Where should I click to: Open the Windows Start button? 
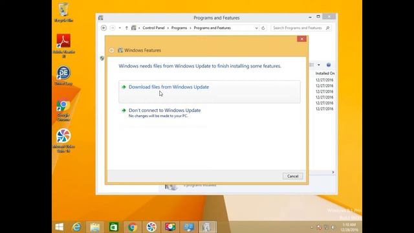click(x=60, y=227)
